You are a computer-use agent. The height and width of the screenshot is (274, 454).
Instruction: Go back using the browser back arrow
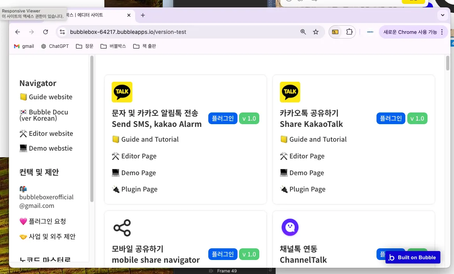(18, 32)
